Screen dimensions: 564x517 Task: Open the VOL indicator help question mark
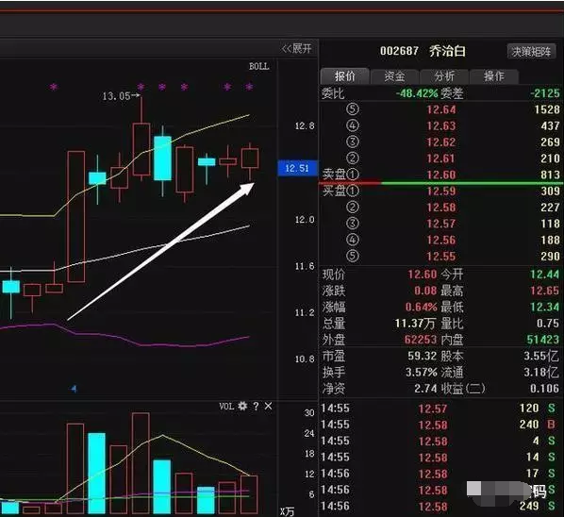(x=256, y=407)
